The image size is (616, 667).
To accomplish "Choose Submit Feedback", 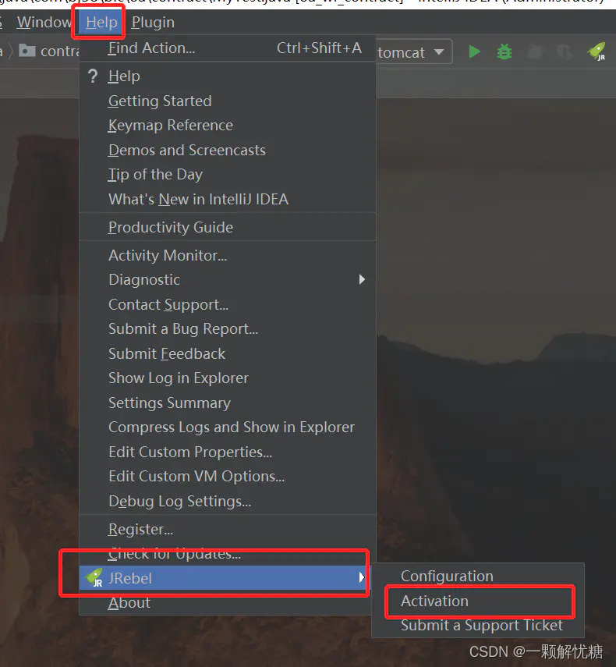I will (228, 353).
